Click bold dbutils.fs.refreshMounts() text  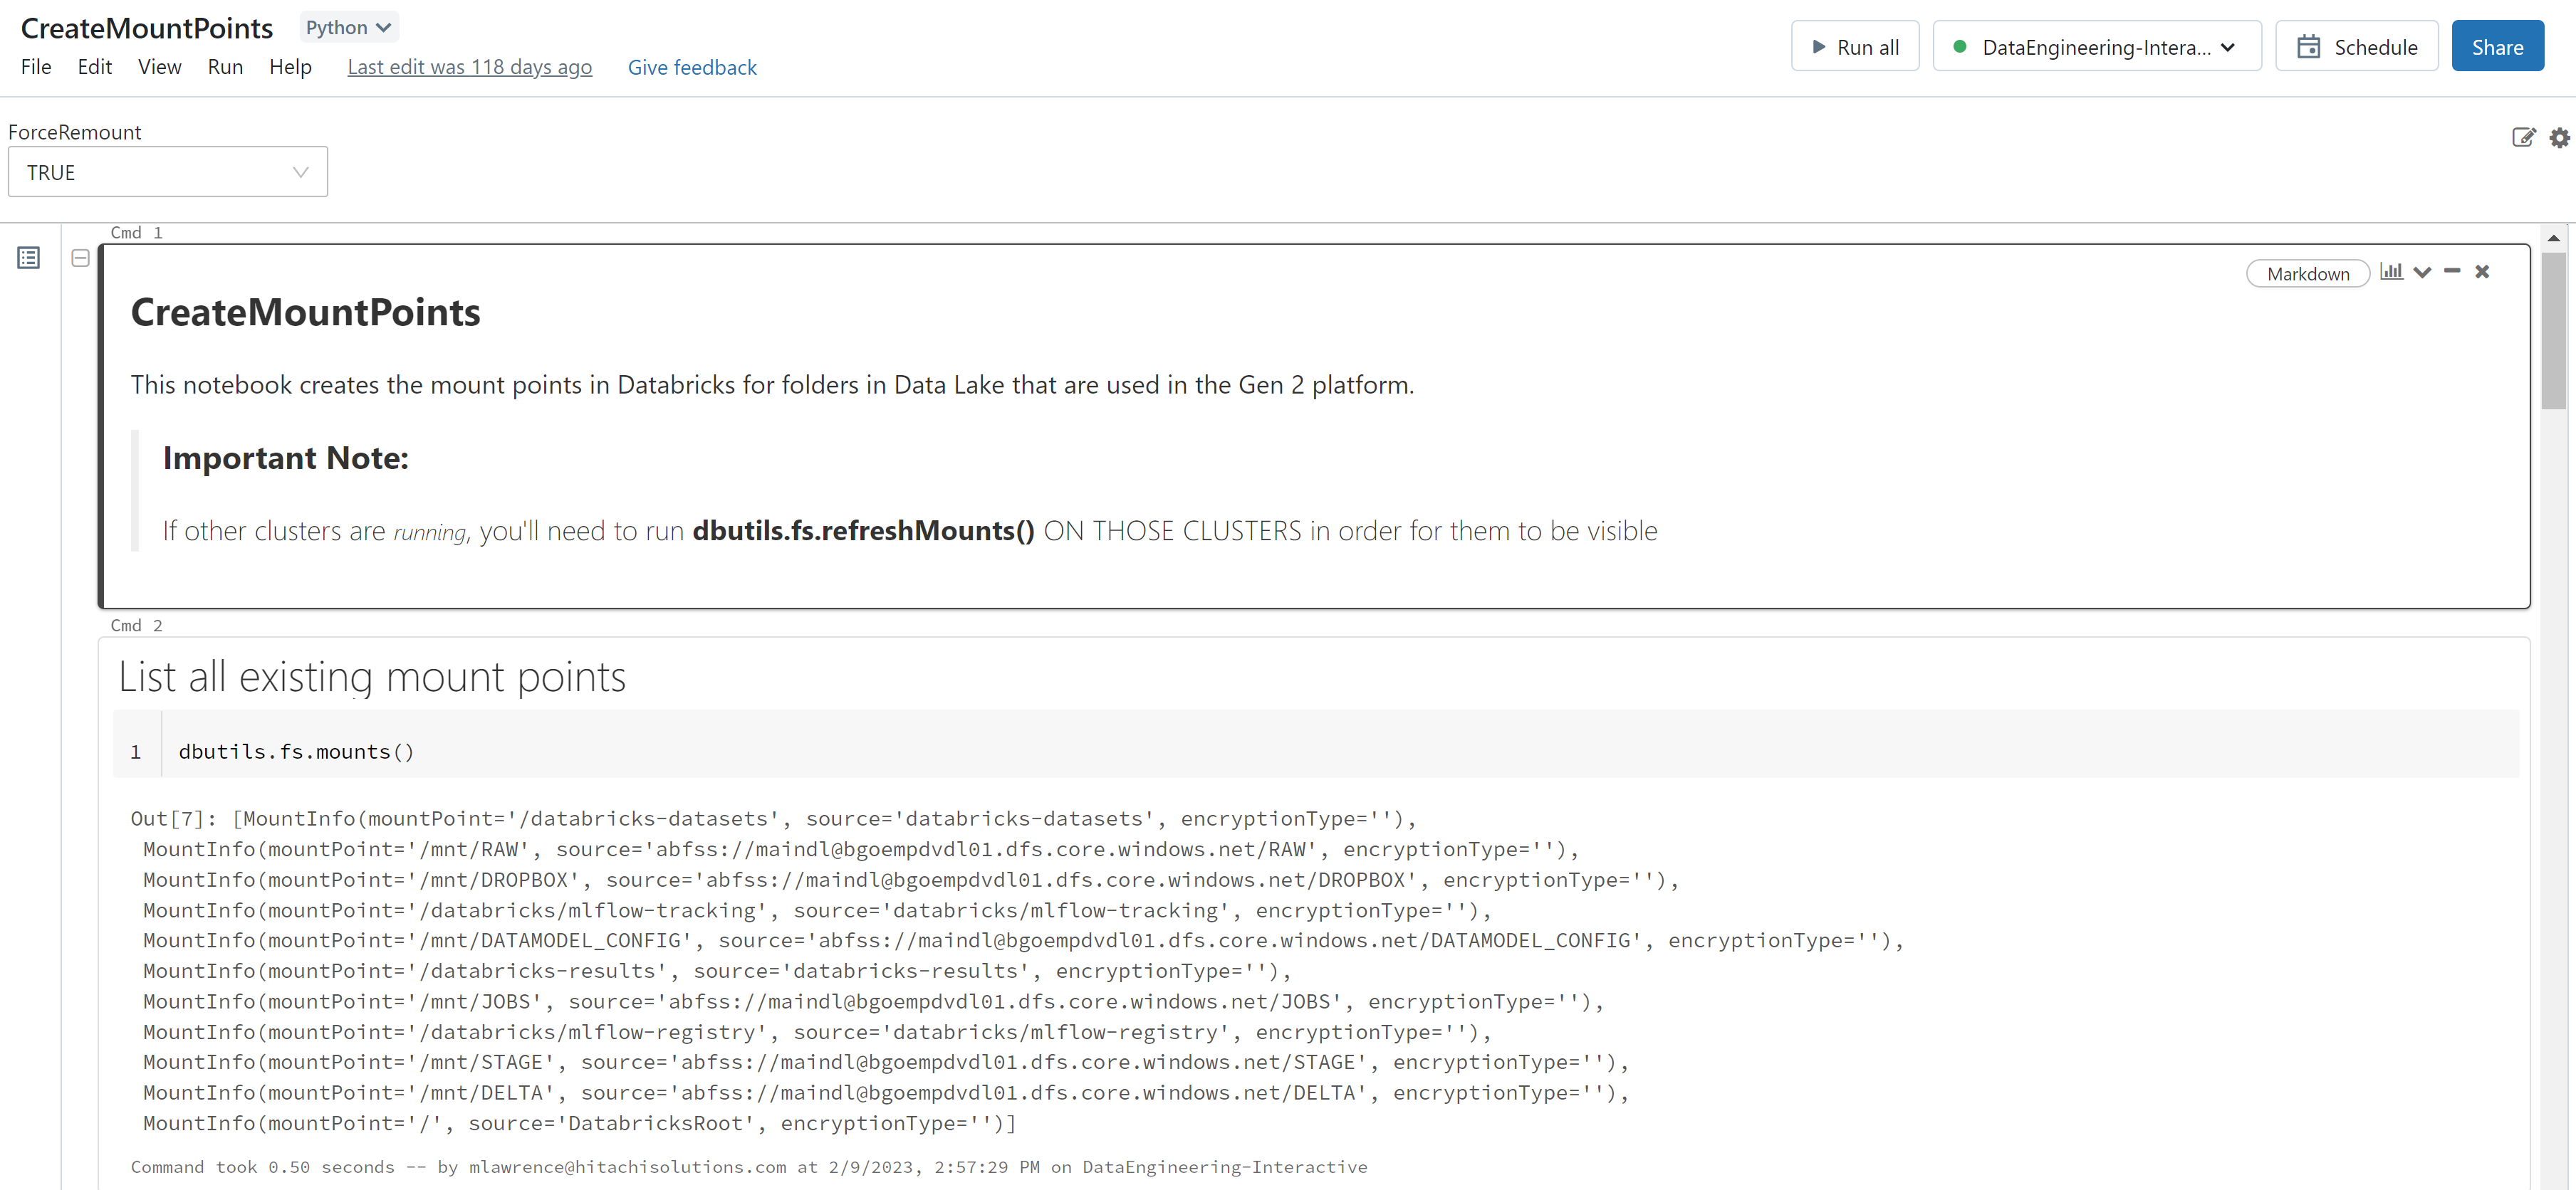point(863,530)
